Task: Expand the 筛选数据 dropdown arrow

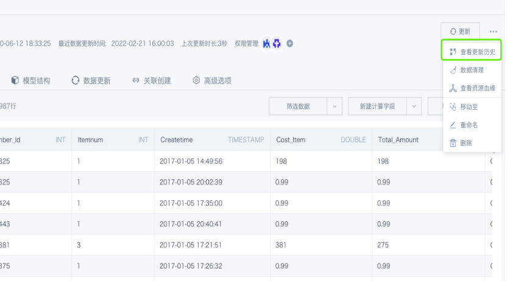Action: click(335, 106)
